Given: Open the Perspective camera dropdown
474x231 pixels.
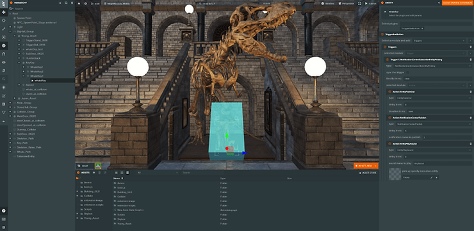Looking at the screenshot, I should (x=345, y=4).
